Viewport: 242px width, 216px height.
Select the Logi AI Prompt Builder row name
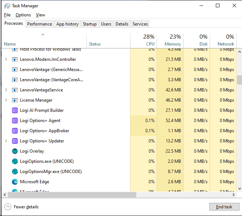tap(42, 110)
